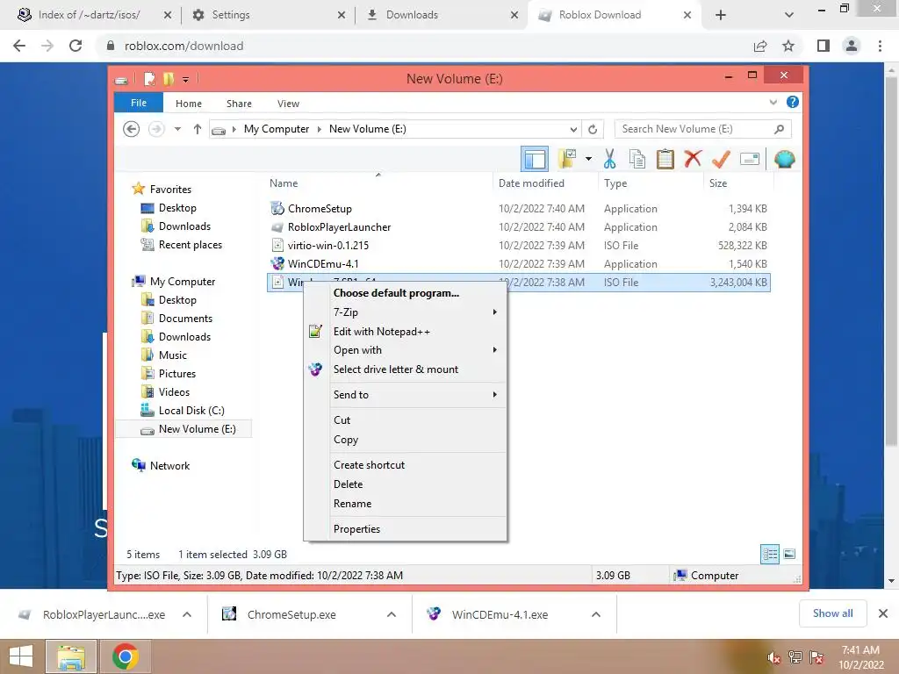Screen dimensions: 899x674
Task: Choose Cut in the context menu
Action: (405, 420)
